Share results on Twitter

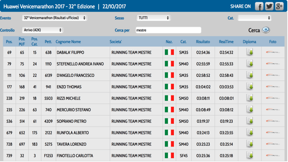[x=269, y=6]
